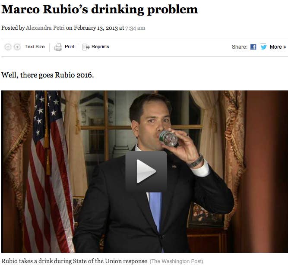Increase text size with plus icon
The width and height of the screenshot is (288, 270).
point(17,47)
